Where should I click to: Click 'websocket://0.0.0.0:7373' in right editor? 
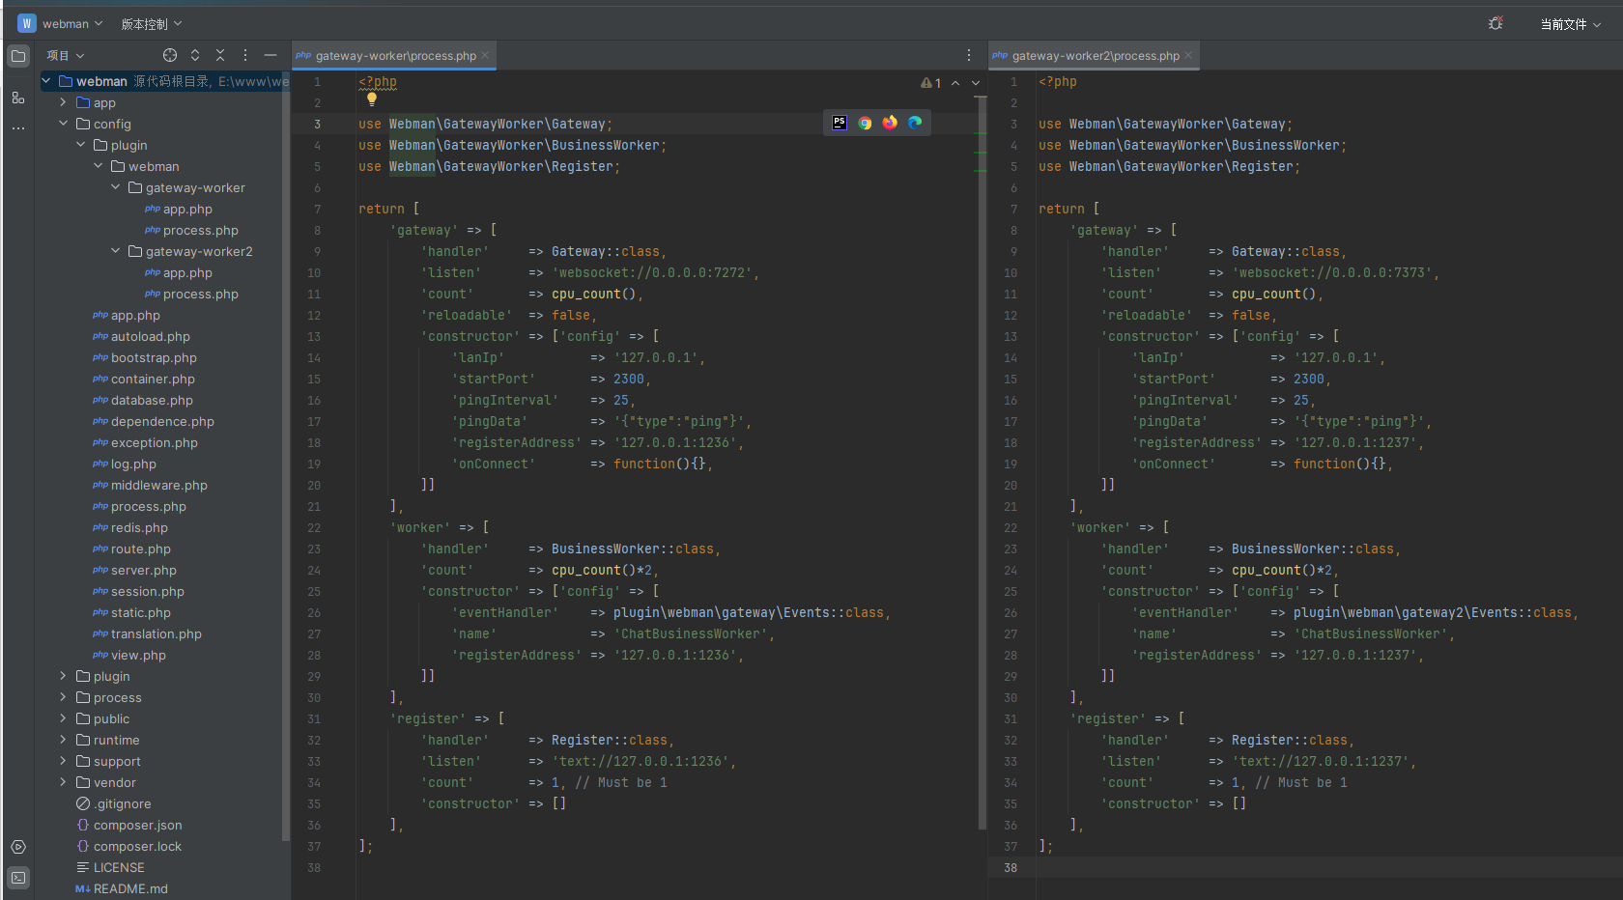[1332, 272]
